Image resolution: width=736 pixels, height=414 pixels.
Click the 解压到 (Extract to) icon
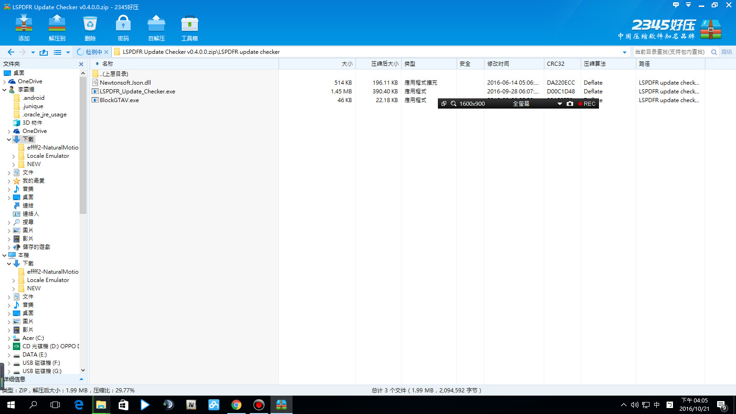pyautogui.click(x=57, y=28)
